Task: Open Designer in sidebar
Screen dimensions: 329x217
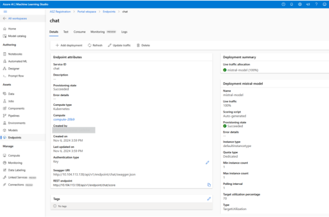Action: [x=11, y=68]
